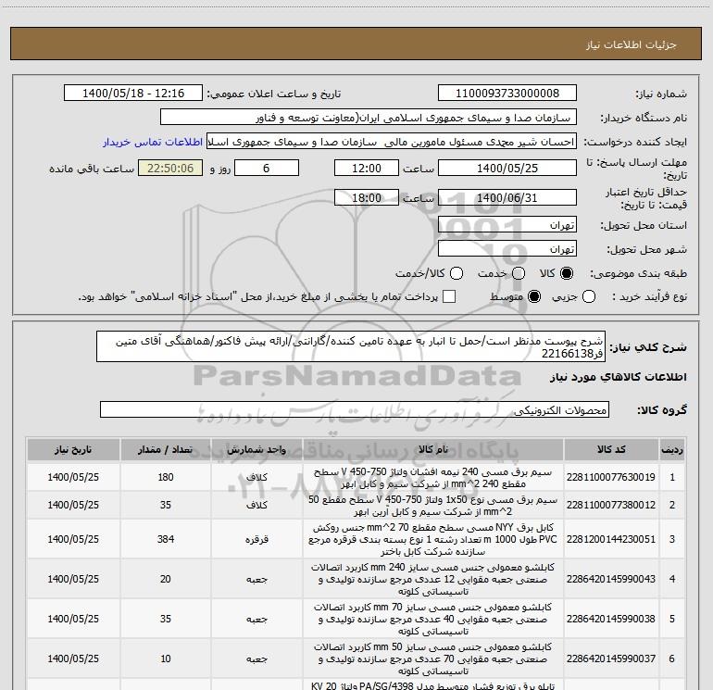713x690 pixels.
Task: Click the 18:00 validity time field
Action: [367, 198]
